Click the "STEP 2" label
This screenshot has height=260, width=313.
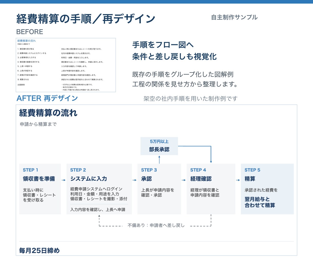(78, 170)
